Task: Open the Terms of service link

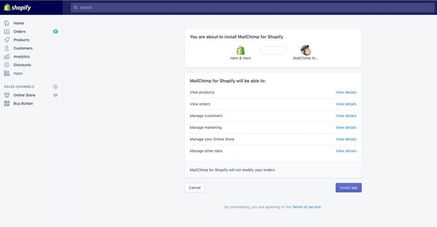Action: tap(306, 207)
